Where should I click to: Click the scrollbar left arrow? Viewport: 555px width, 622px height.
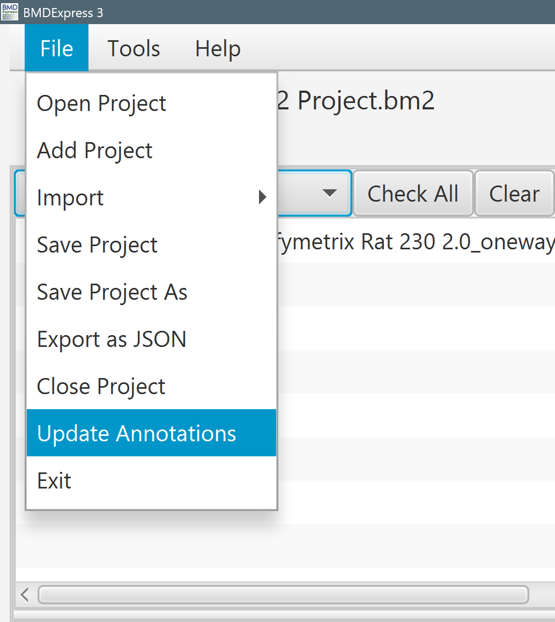(x=25, y=595)
